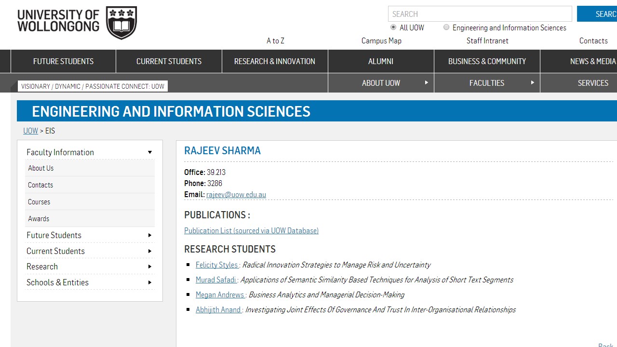Open the Services menu
617x347 pixels.
coord(579,83)
